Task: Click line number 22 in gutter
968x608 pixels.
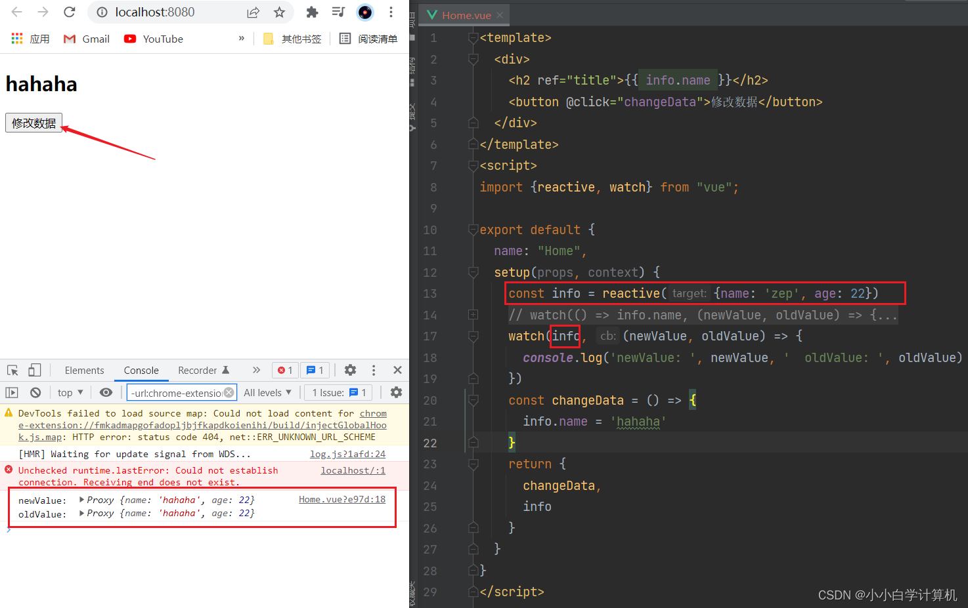Action: point(429,443)
